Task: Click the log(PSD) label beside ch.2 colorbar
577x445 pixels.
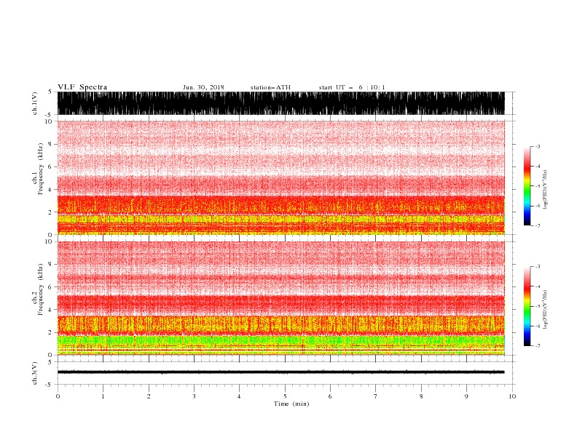Action: (546, 310)
